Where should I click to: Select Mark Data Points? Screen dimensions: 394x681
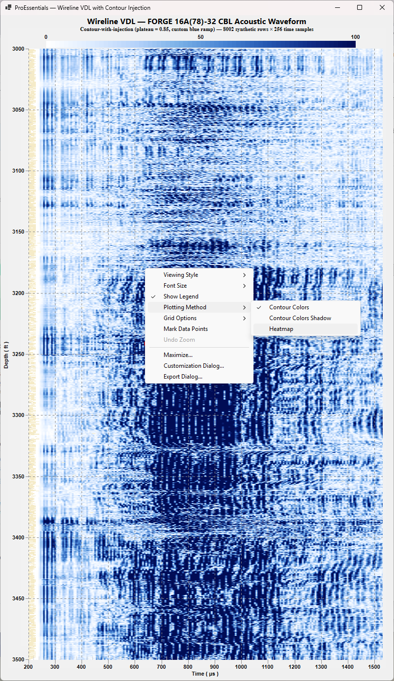[x=199, y=329]
